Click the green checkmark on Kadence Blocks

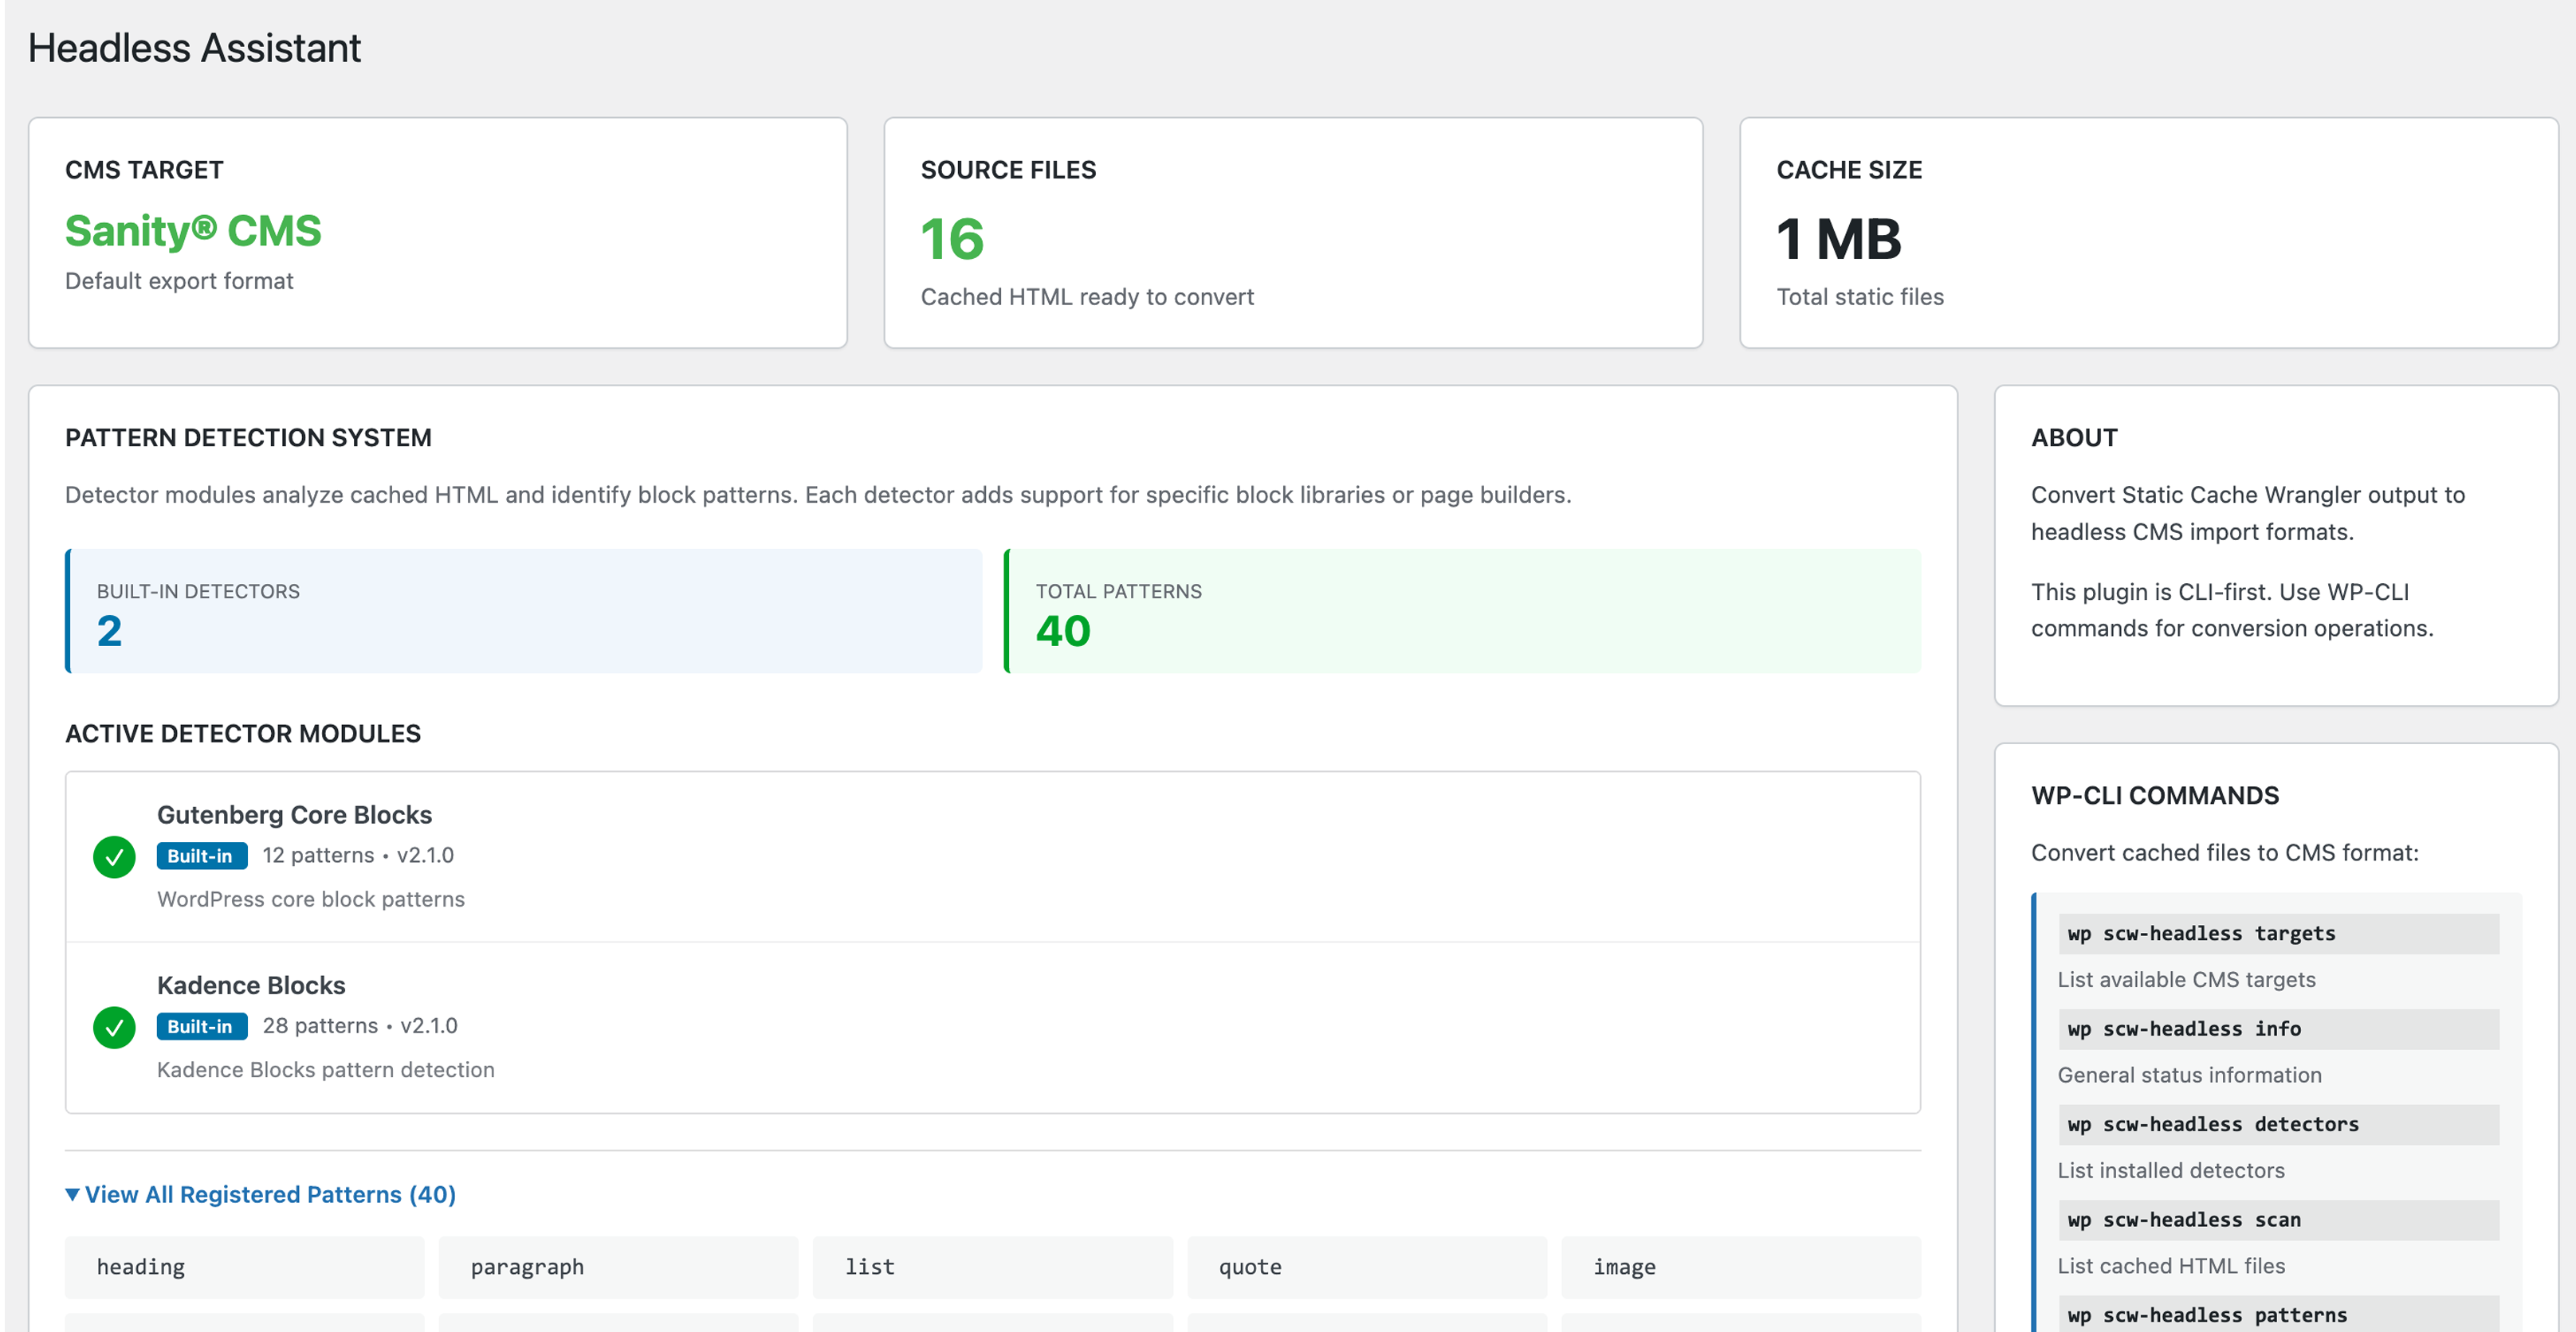[114, 1027]
